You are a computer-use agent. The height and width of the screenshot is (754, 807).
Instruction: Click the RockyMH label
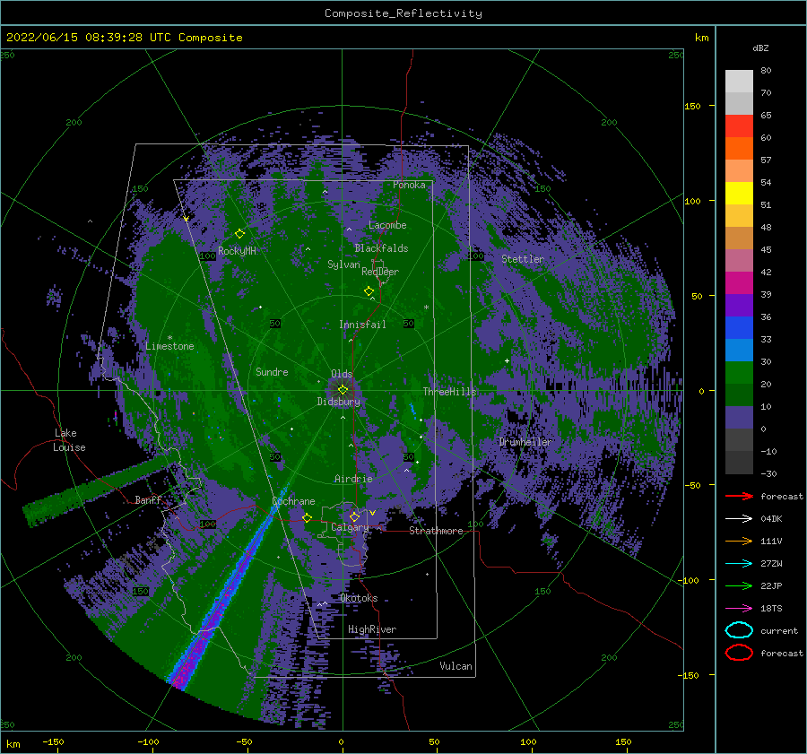237,251
